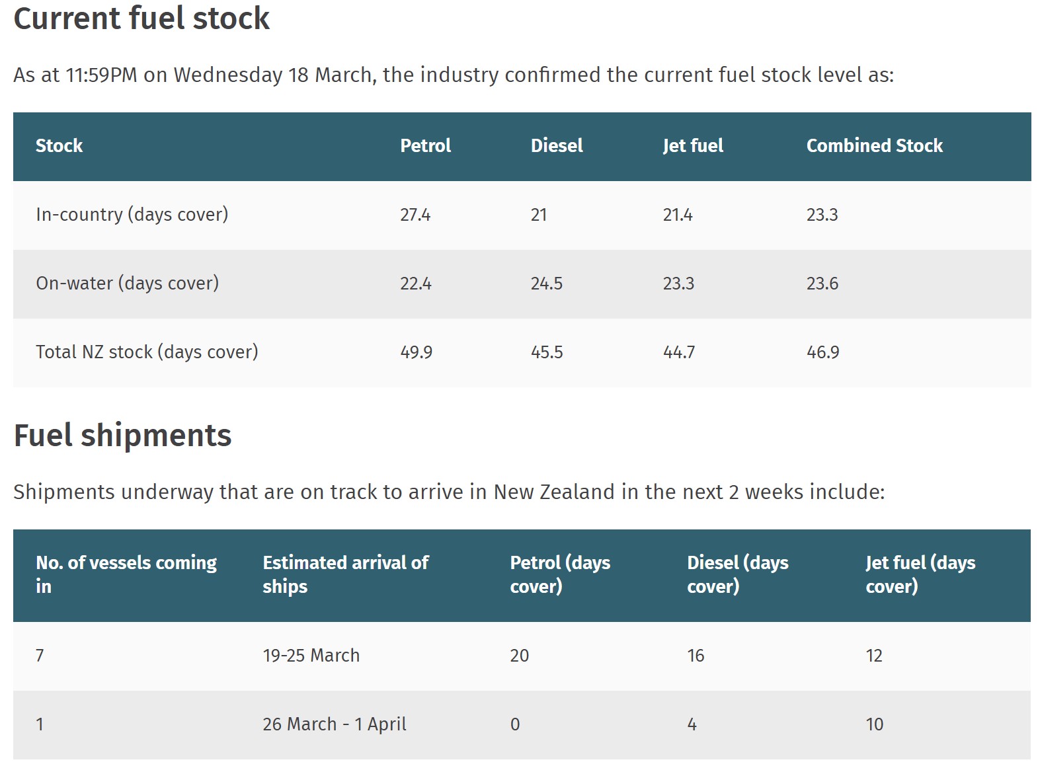1038x772 pixels.
Task: Select the "26 March - 1 April" arrival cell
Action: click(335, 724)
